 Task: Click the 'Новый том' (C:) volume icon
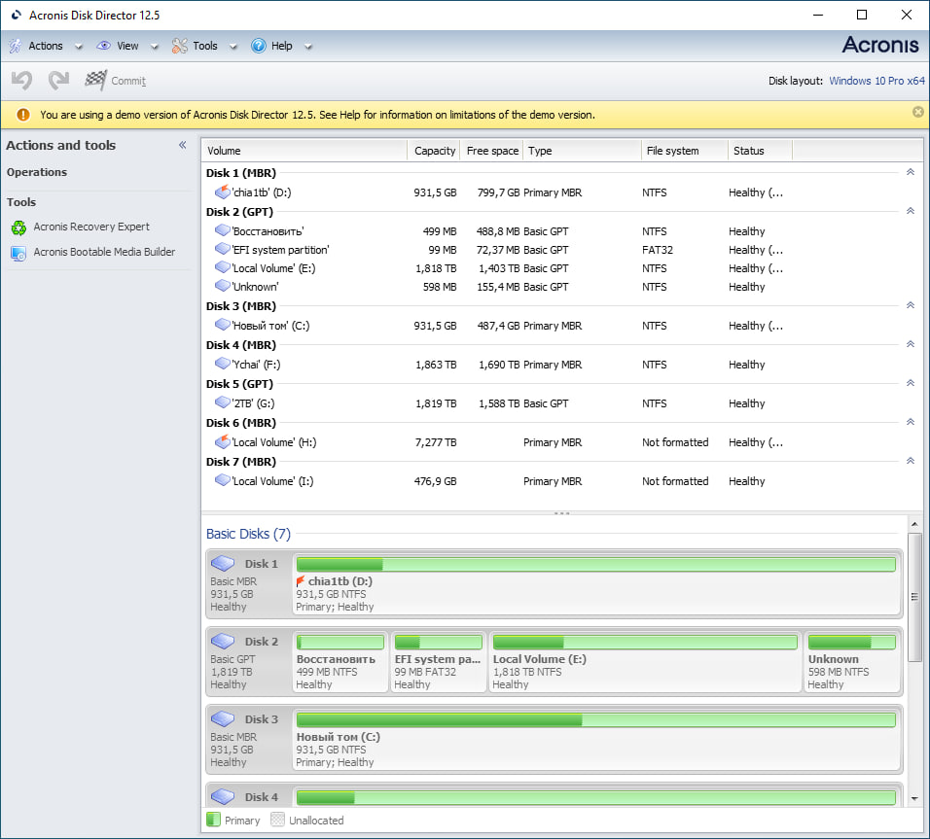tap(223, 325)
